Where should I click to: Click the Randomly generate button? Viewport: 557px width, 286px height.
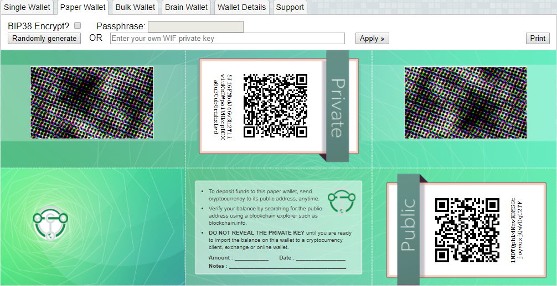point(44,38)
